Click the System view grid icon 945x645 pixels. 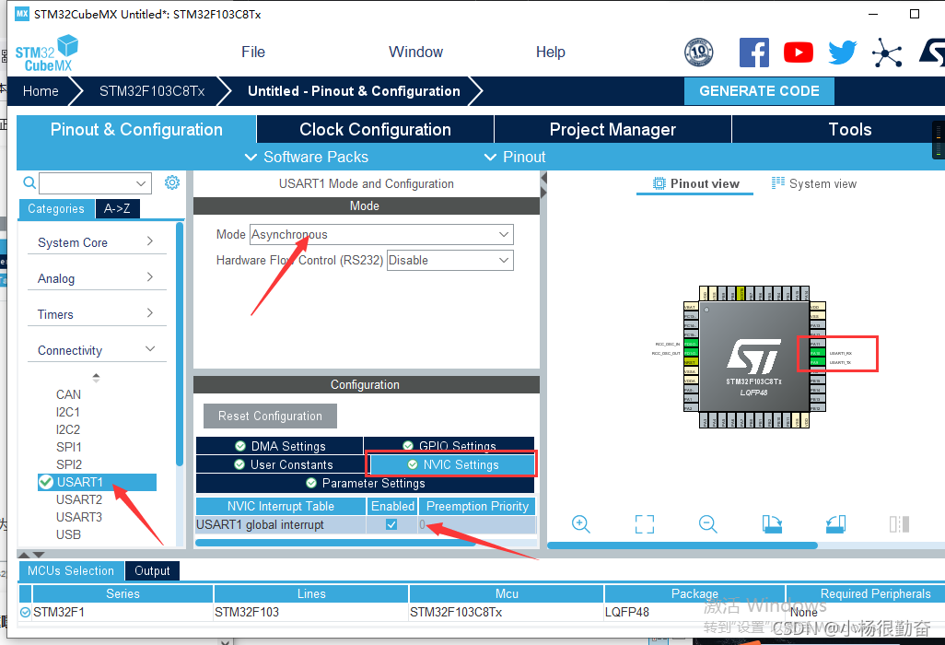click(778, 183)
